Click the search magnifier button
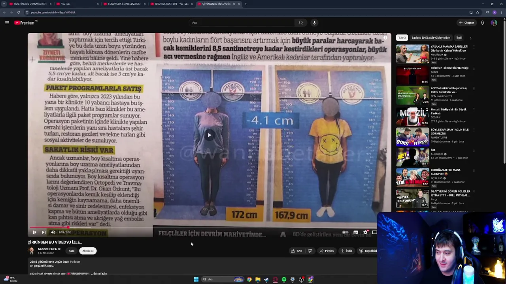The height and width of the screenshot is (284, 506). [301, 22]
